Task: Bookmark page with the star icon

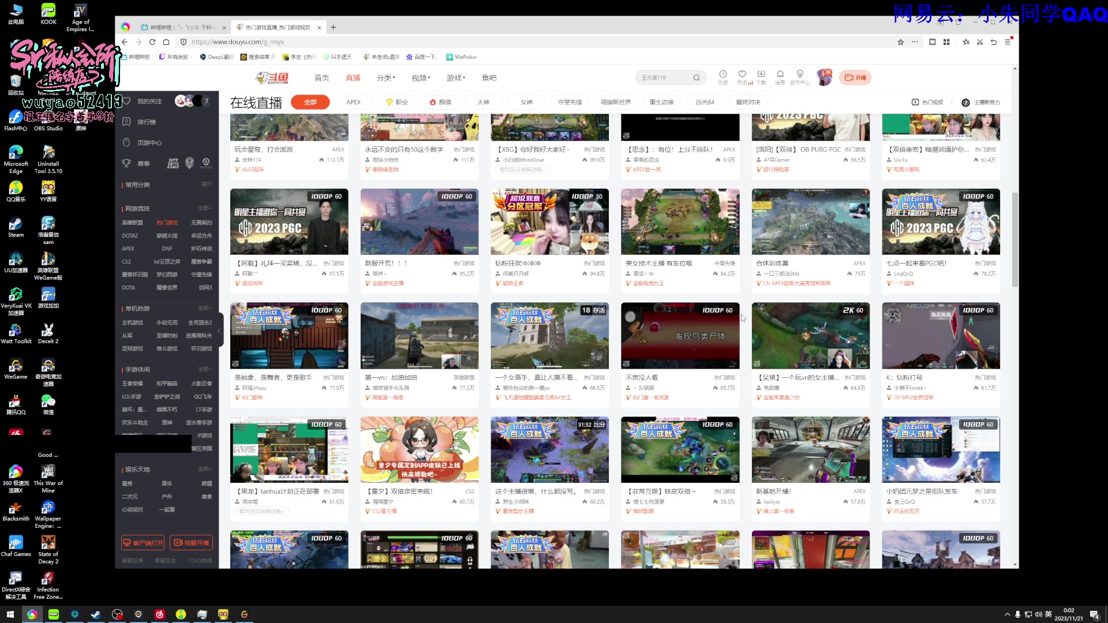Action: point(900,42)
